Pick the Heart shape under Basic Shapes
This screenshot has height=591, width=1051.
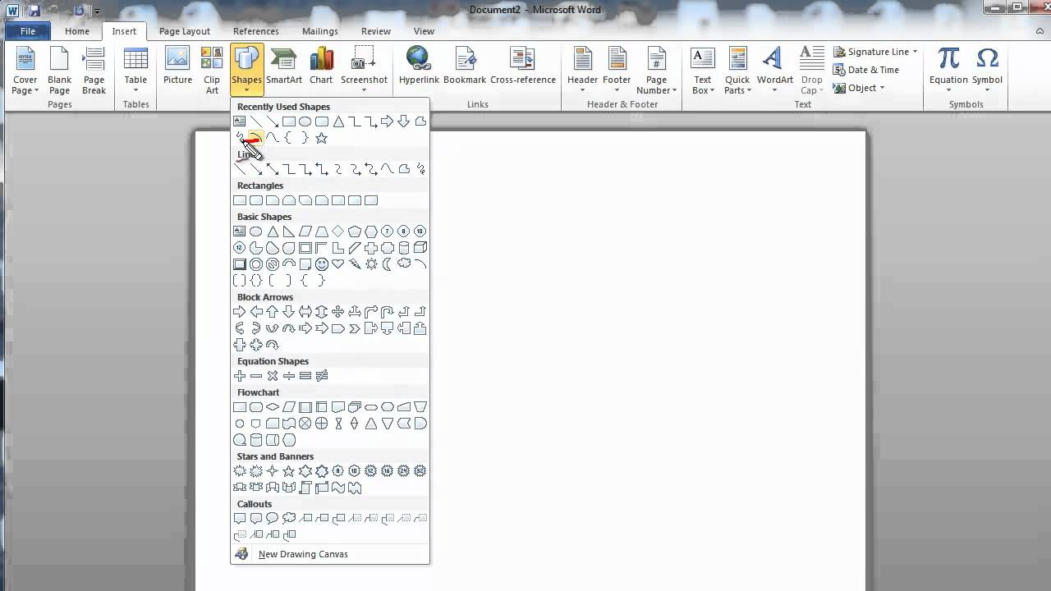pyautogui.click(x=337, y=263)
